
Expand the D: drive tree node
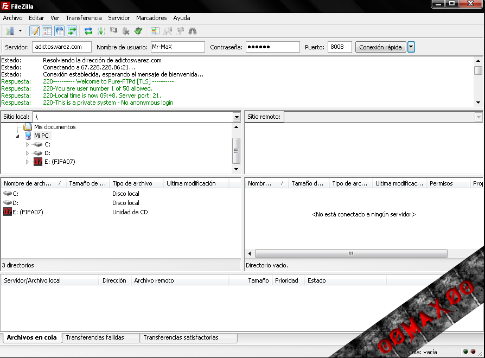pos(27,153)
